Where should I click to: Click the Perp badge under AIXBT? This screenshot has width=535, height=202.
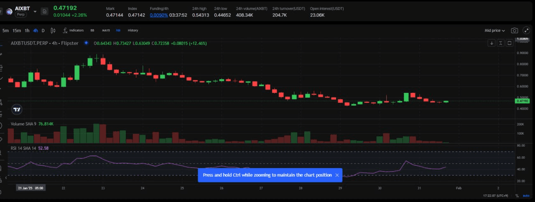[x=20, y=14]
